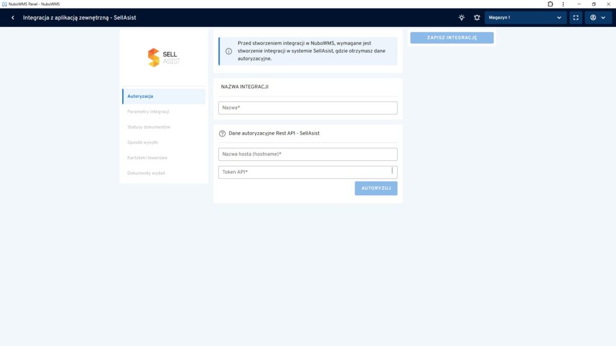Click the AUTORYZUJ button
This screenshot has height=346, width=616.
[x=376, y=188]
